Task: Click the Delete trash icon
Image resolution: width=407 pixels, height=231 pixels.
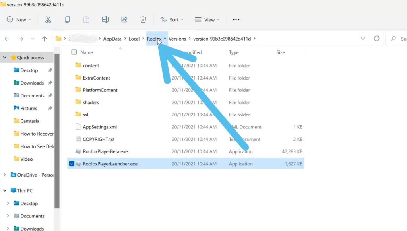Action: tap(143, 20)
